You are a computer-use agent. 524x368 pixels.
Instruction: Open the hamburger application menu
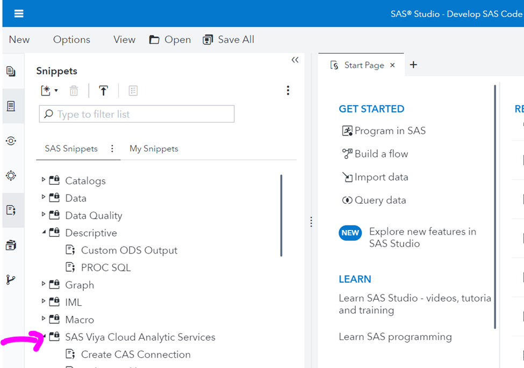(x=19, y=14)
